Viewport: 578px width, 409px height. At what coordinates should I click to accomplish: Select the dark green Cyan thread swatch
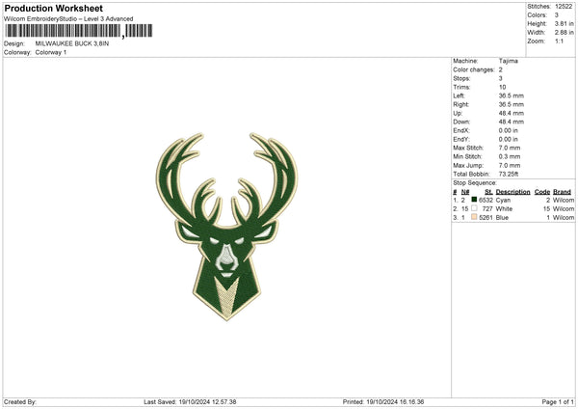click(474, 200)
